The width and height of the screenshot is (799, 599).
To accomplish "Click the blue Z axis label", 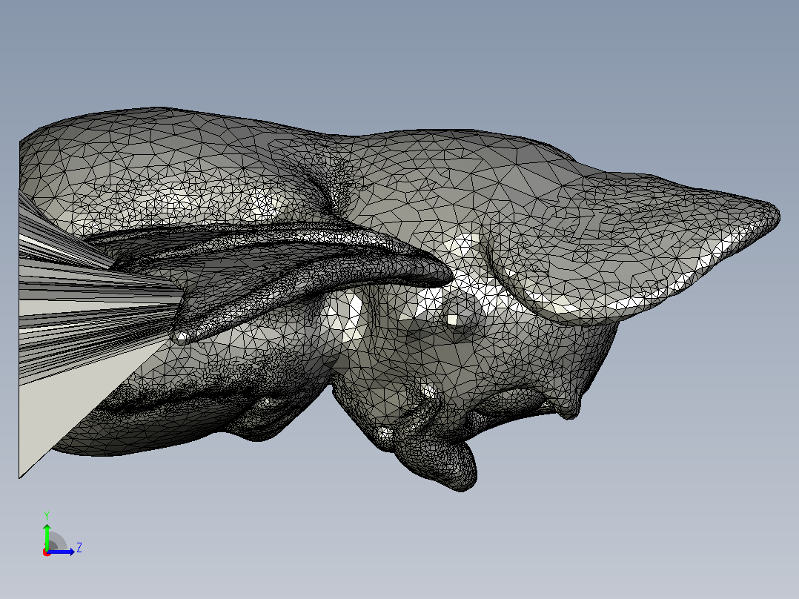I will (x=79, y=548).
